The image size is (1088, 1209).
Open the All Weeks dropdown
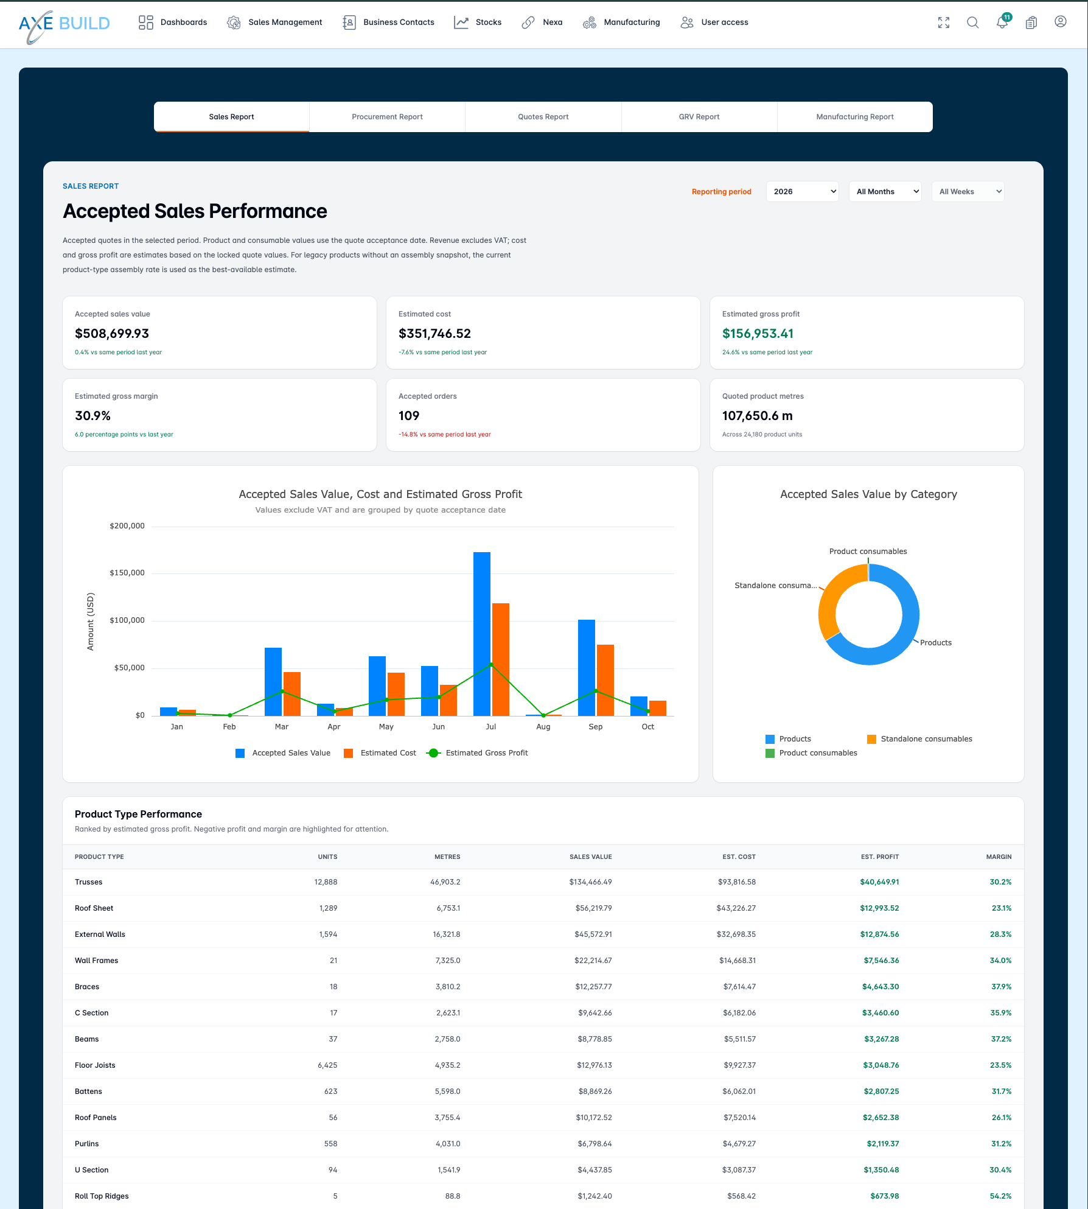tap(968, 192)
